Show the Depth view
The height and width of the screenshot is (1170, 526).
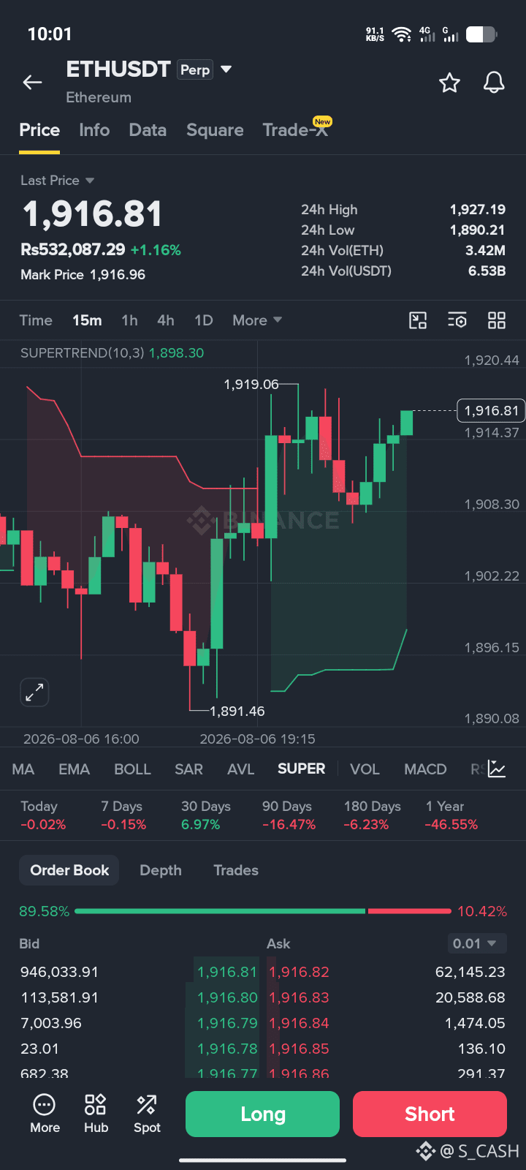click(161, 870)
